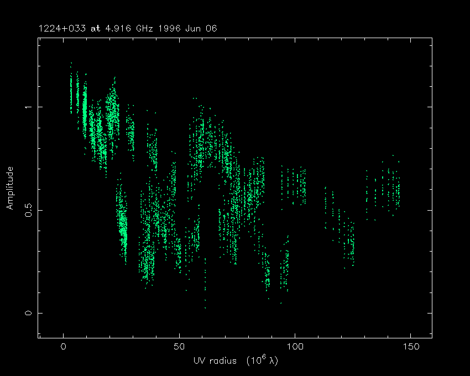Click the y-axis tick label "0.5"
The image size is (470, 376).
(x=28, y=210)
